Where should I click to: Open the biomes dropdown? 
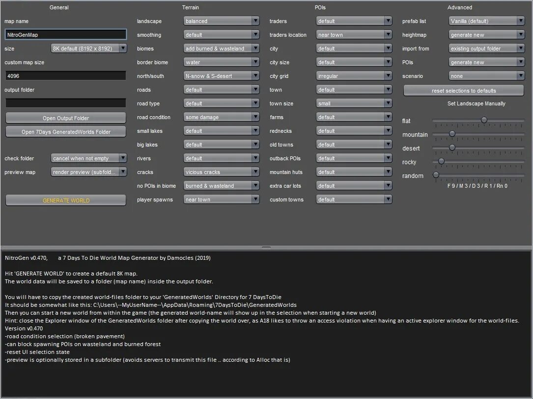click(221, 49)
